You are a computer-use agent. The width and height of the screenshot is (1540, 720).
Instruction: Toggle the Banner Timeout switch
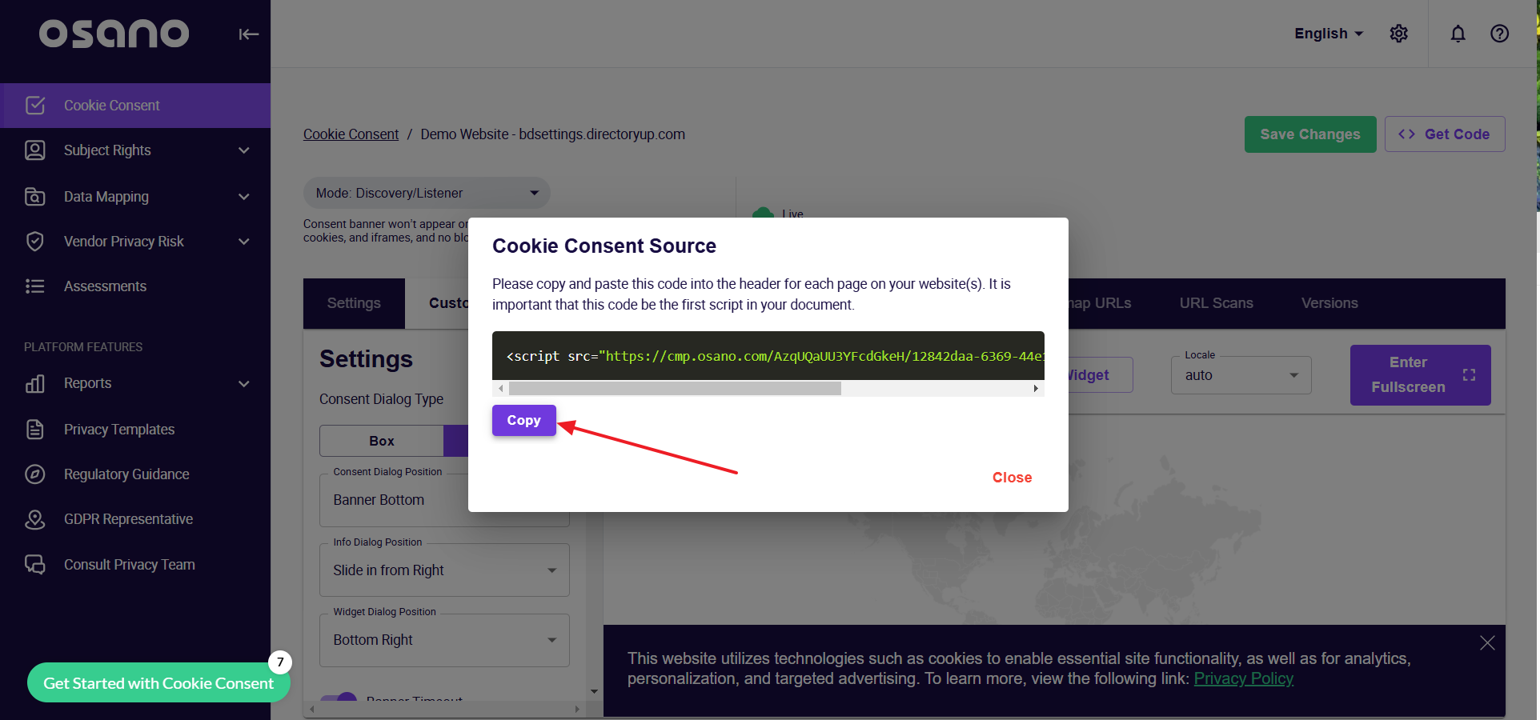pos(339,697)
